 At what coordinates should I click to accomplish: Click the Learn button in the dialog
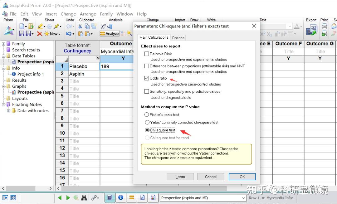(180, 177)
